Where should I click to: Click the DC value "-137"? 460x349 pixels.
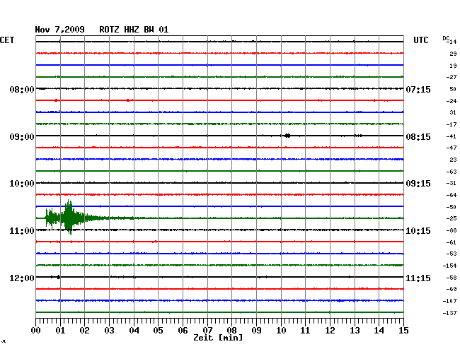tap(449, 313)
